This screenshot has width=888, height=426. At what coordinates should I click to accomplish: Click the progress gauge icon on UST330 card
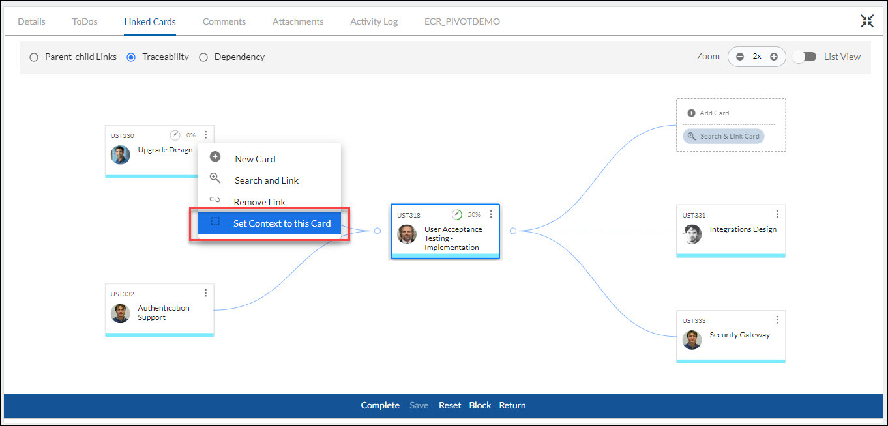tap(175, 135)
